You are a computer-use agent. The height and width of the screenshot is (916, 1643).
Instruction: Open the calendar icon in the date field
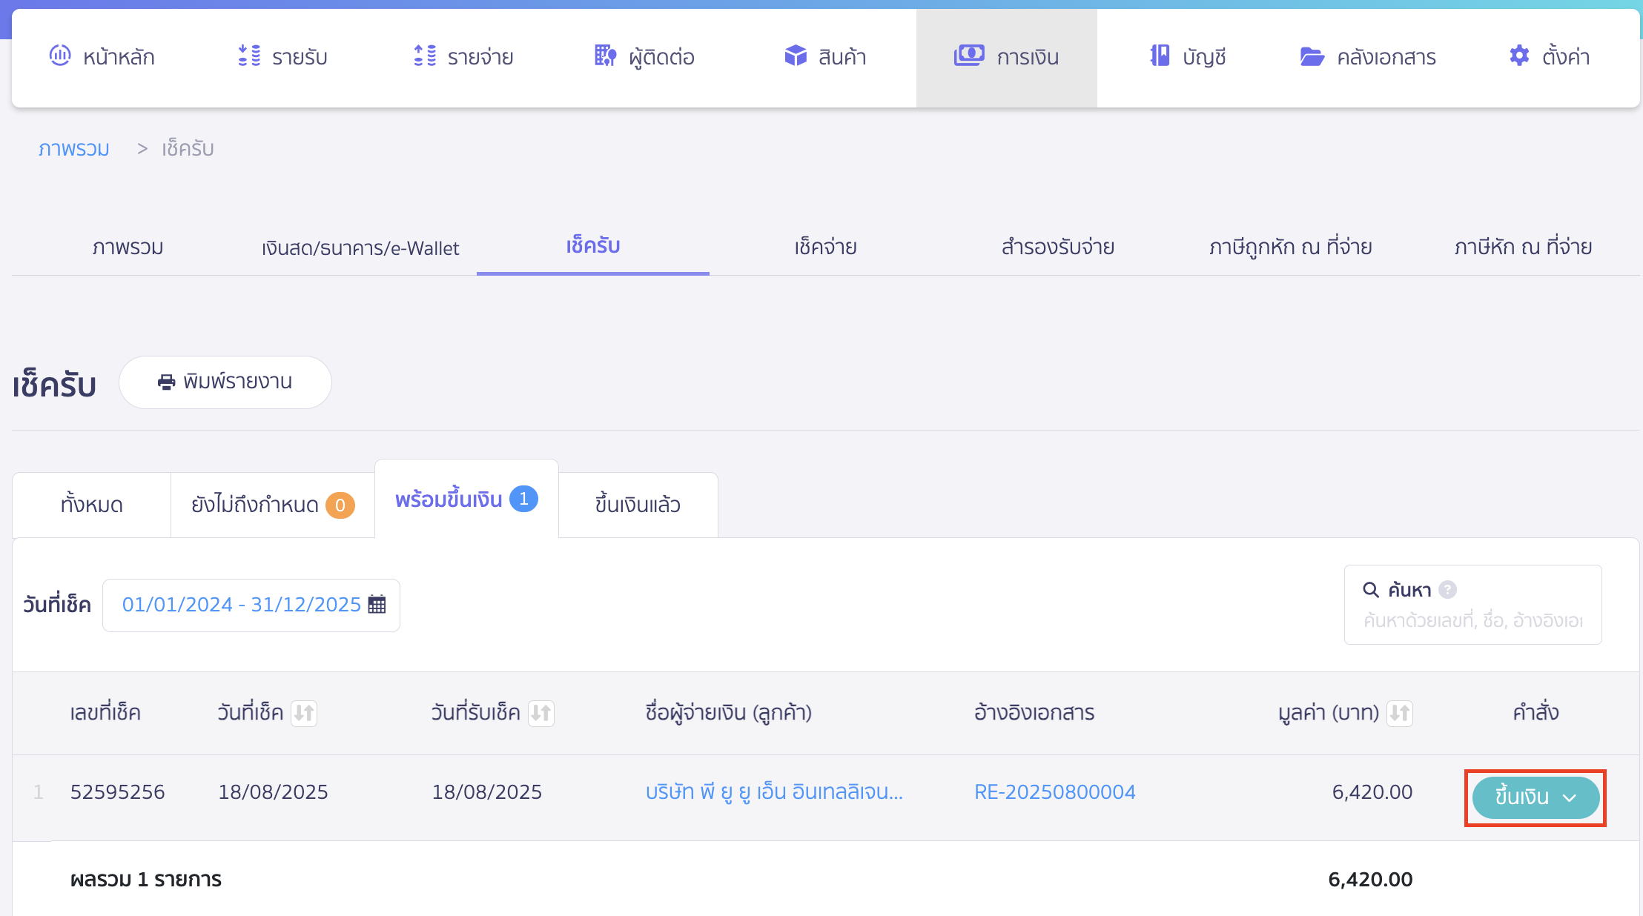click(x=377, y=605)
